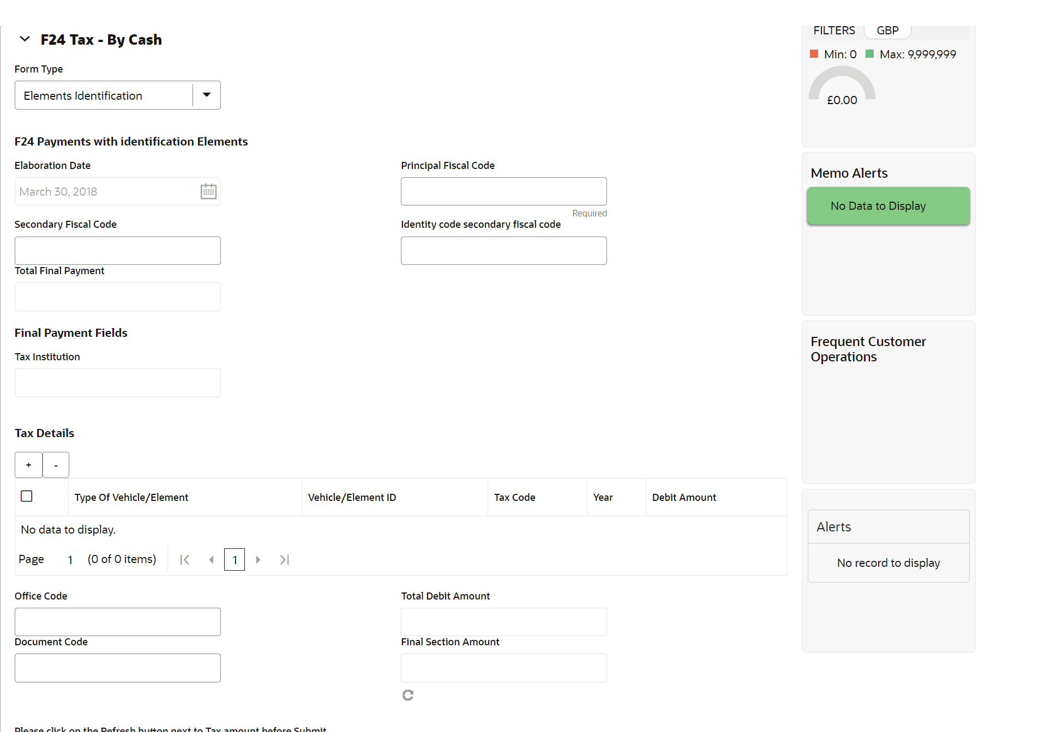Select the FILTERS tab
The image size is (1045, 732).
coord(834,31)
